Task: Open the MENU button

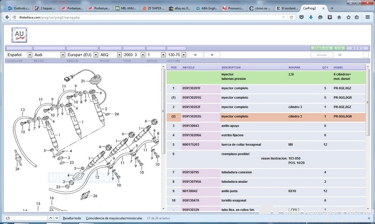Action: [358, 48]
